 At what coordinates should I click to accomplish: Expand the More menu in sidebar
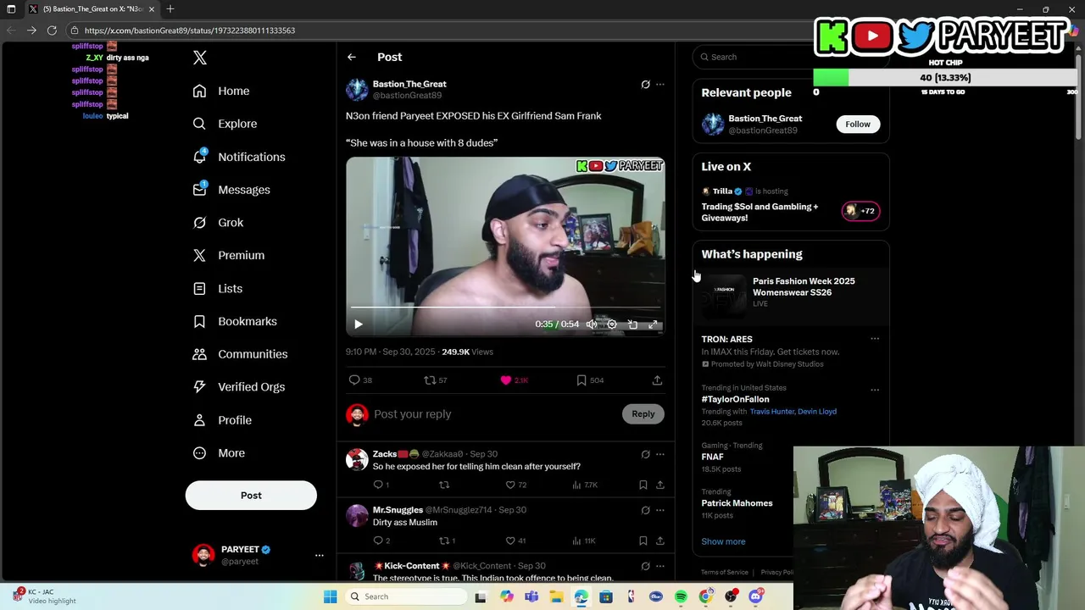[219, 453]
